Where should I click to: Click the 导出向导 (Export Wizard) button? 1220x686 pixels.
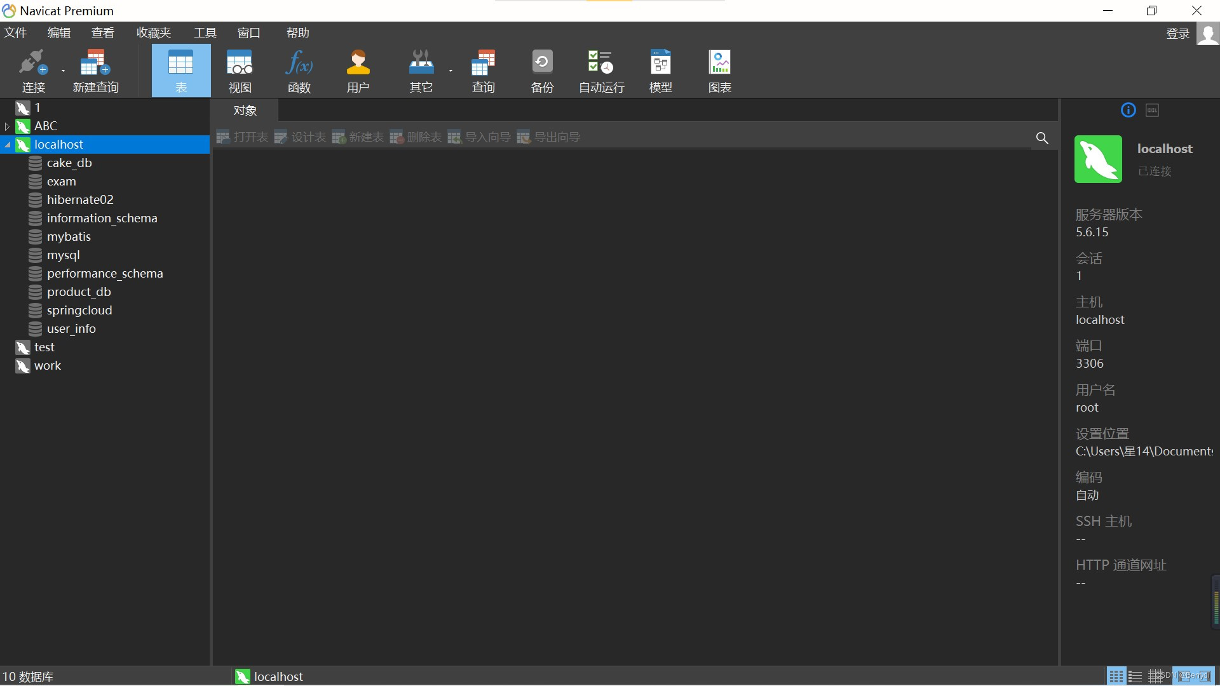click(549, 137)
